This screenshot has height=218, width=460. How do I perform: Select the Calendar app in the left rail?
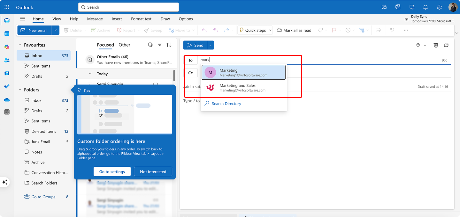tap(7, 33)
